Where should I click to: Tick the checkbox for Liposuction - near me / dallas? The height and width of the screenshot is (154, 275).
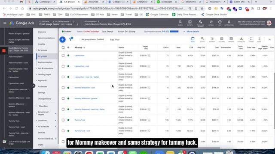pos(63,77)
